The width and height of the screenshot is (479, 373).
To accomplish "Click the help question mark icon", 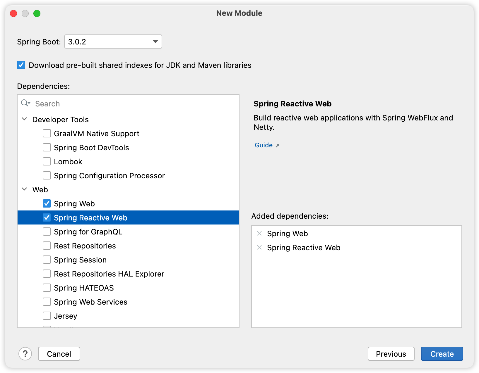I will click(x=25, y=354).
